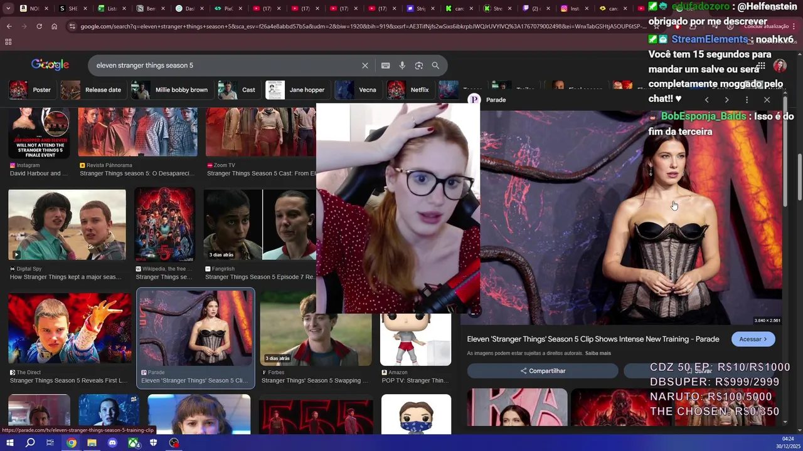
Task: Close the image preview panel
Action: [767, 100]
